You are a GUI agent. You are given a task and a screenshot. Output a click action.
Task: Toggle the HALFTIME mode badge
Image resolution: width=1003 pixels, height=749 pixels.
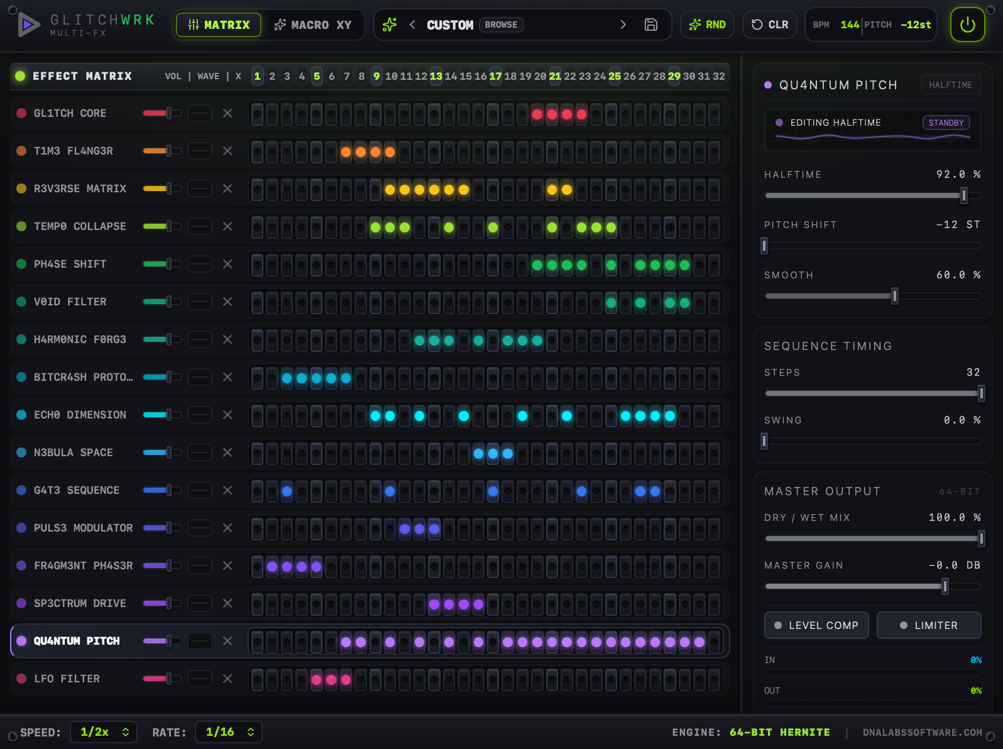950,85
